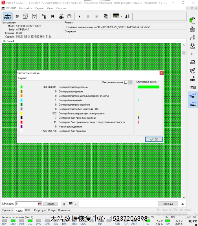Click the green disk copy icon

pos(193,20)
